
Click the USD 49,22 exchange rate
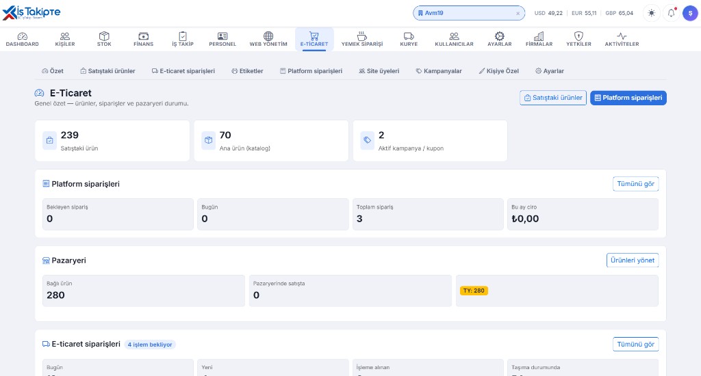coord(548,14)
